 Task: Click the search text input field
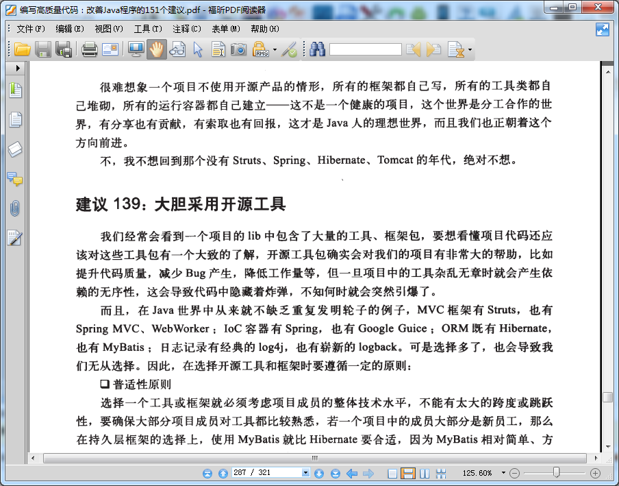tap(365, 49)
